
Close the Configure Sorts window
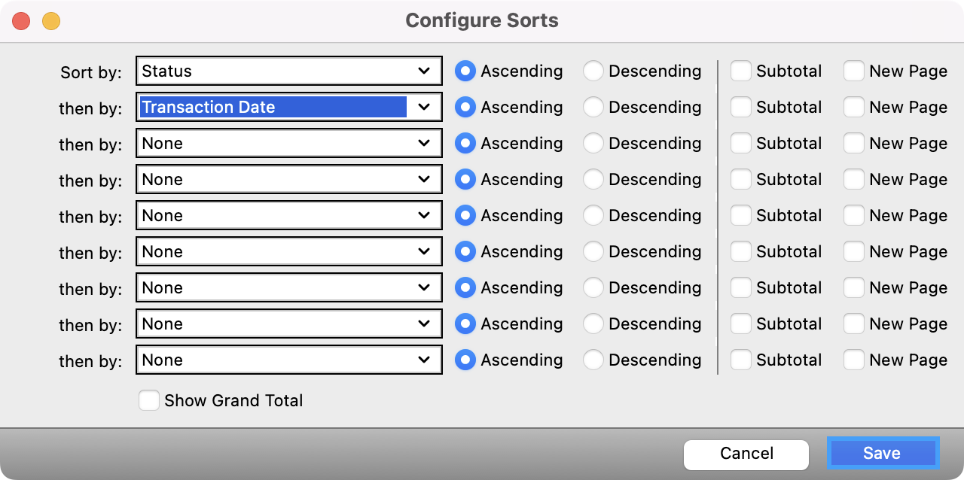[x=21, y=21]
